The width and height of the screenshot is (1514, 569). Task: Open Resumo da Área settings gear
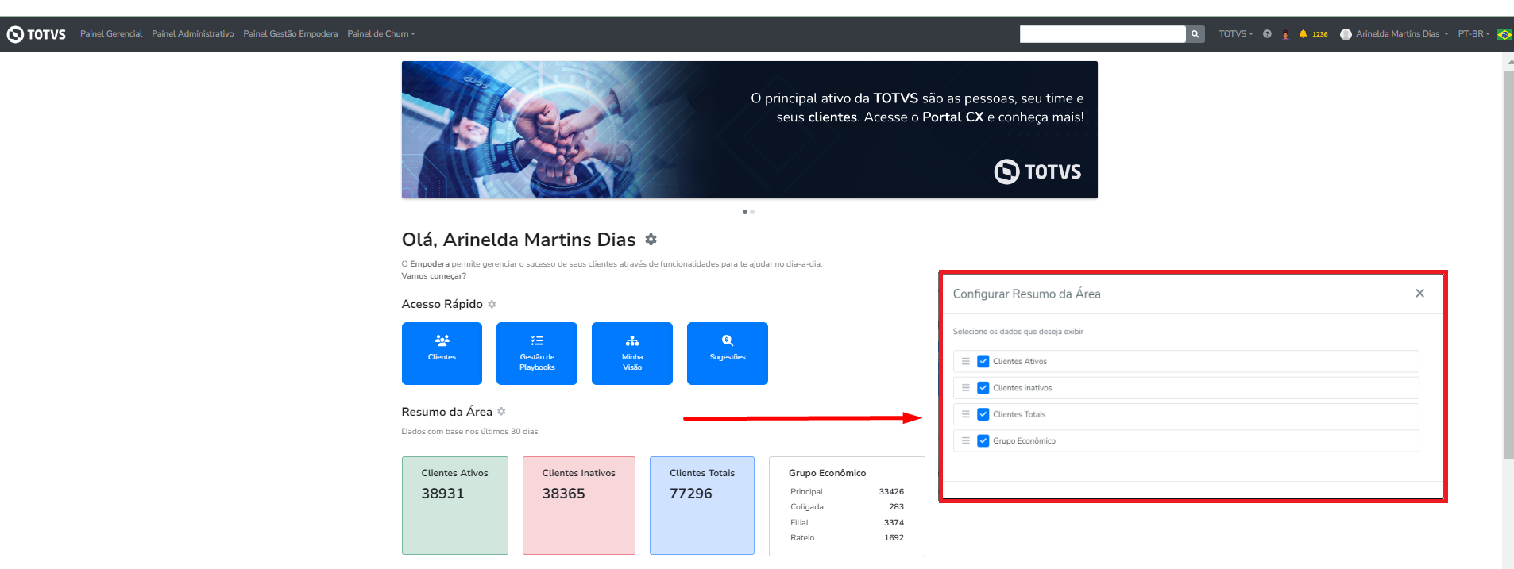click(x=501, y=412)
